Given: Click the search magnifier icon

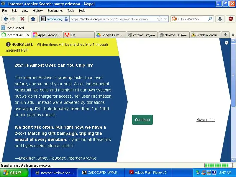Looking at the screenshot, I should (210, 19).
